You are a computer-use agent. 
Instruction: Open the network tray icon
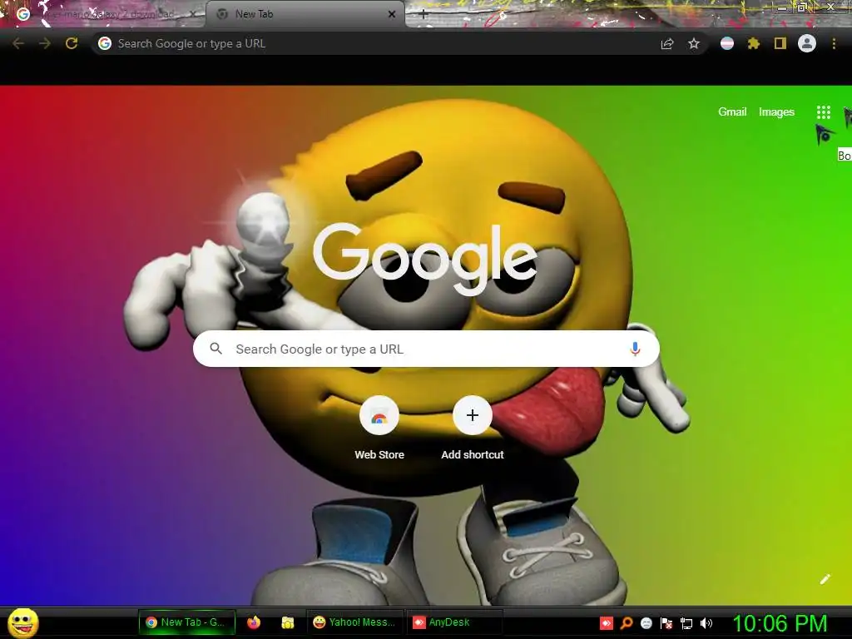coord(686,623)
